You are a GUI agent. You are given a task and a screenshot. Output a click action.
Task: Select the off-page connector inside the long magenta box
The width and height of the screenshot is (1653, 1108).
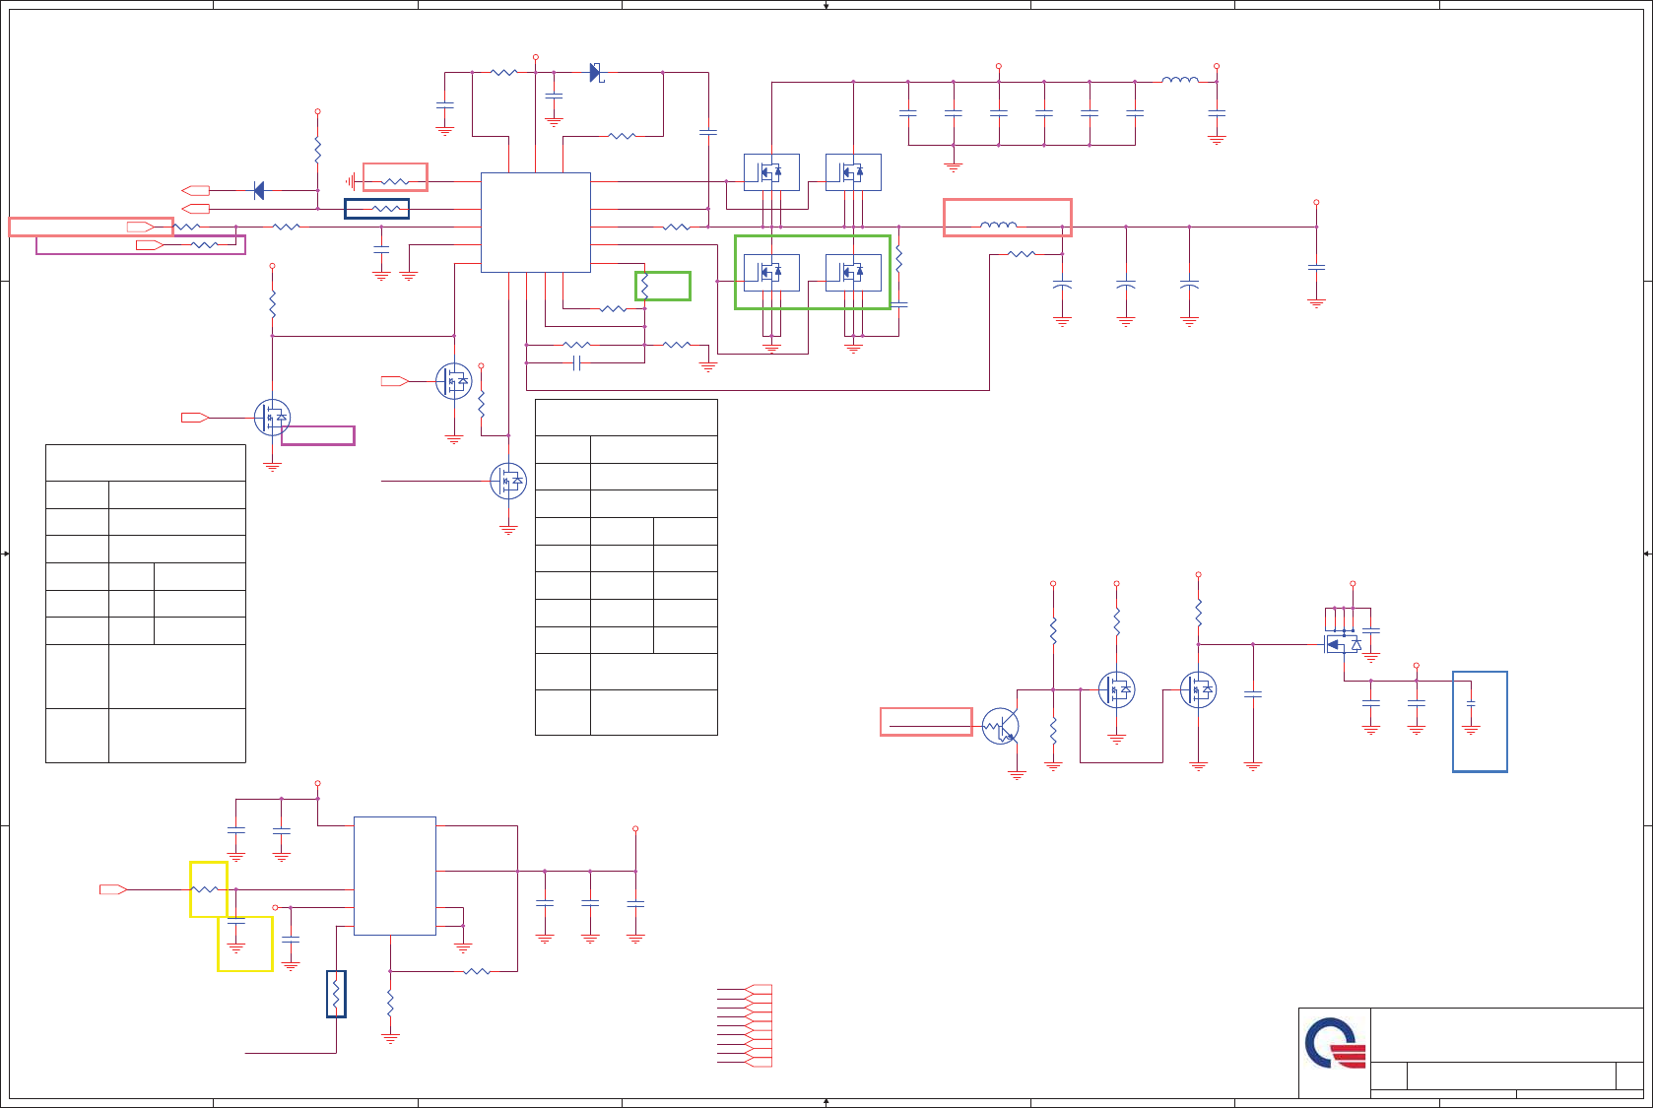[150, 244]
